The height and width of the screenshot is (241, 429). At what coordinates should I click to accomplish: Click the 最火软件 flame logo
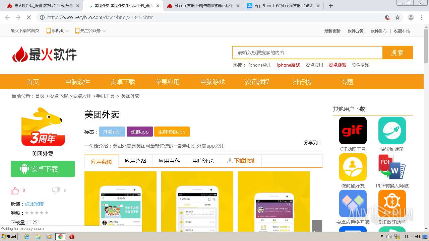(x=44, y=54)
